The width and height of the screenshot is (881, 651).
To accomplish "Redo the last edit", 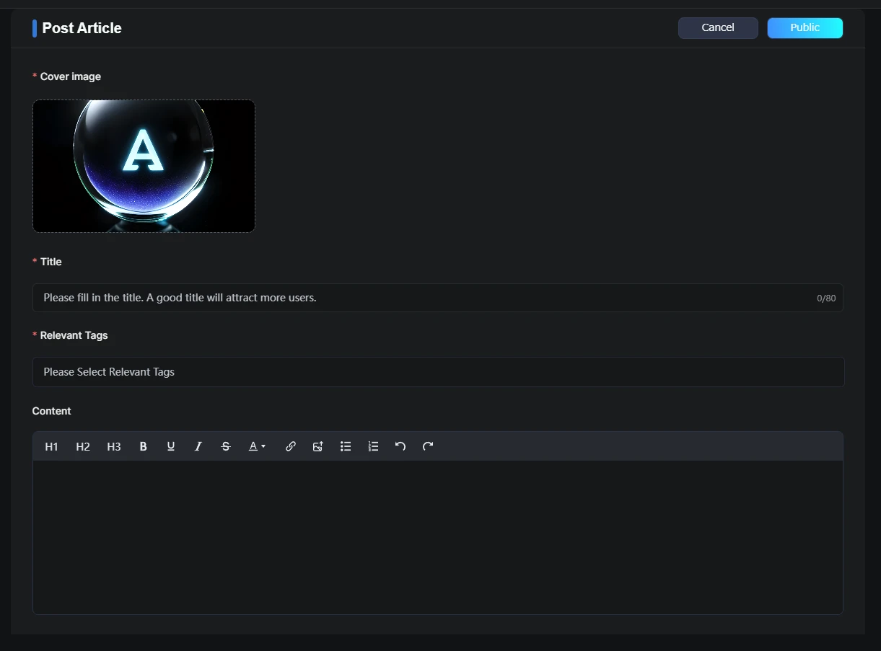I will tap(428, 447).
